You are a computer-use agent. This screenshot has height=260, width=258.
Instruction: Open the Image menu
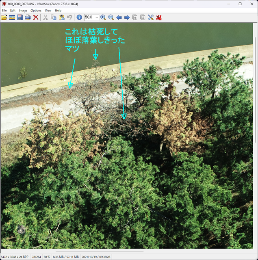pyautogui.click(x=23, y=11)
